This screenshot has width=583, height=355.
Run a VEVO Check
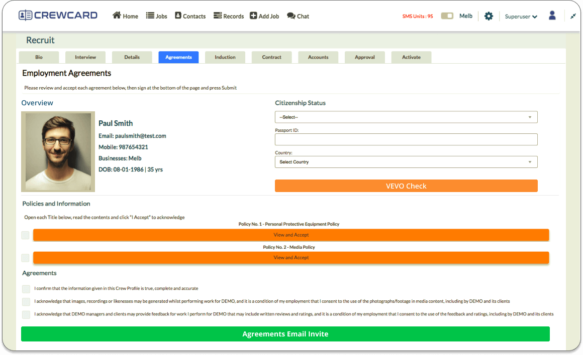(406, 186)
